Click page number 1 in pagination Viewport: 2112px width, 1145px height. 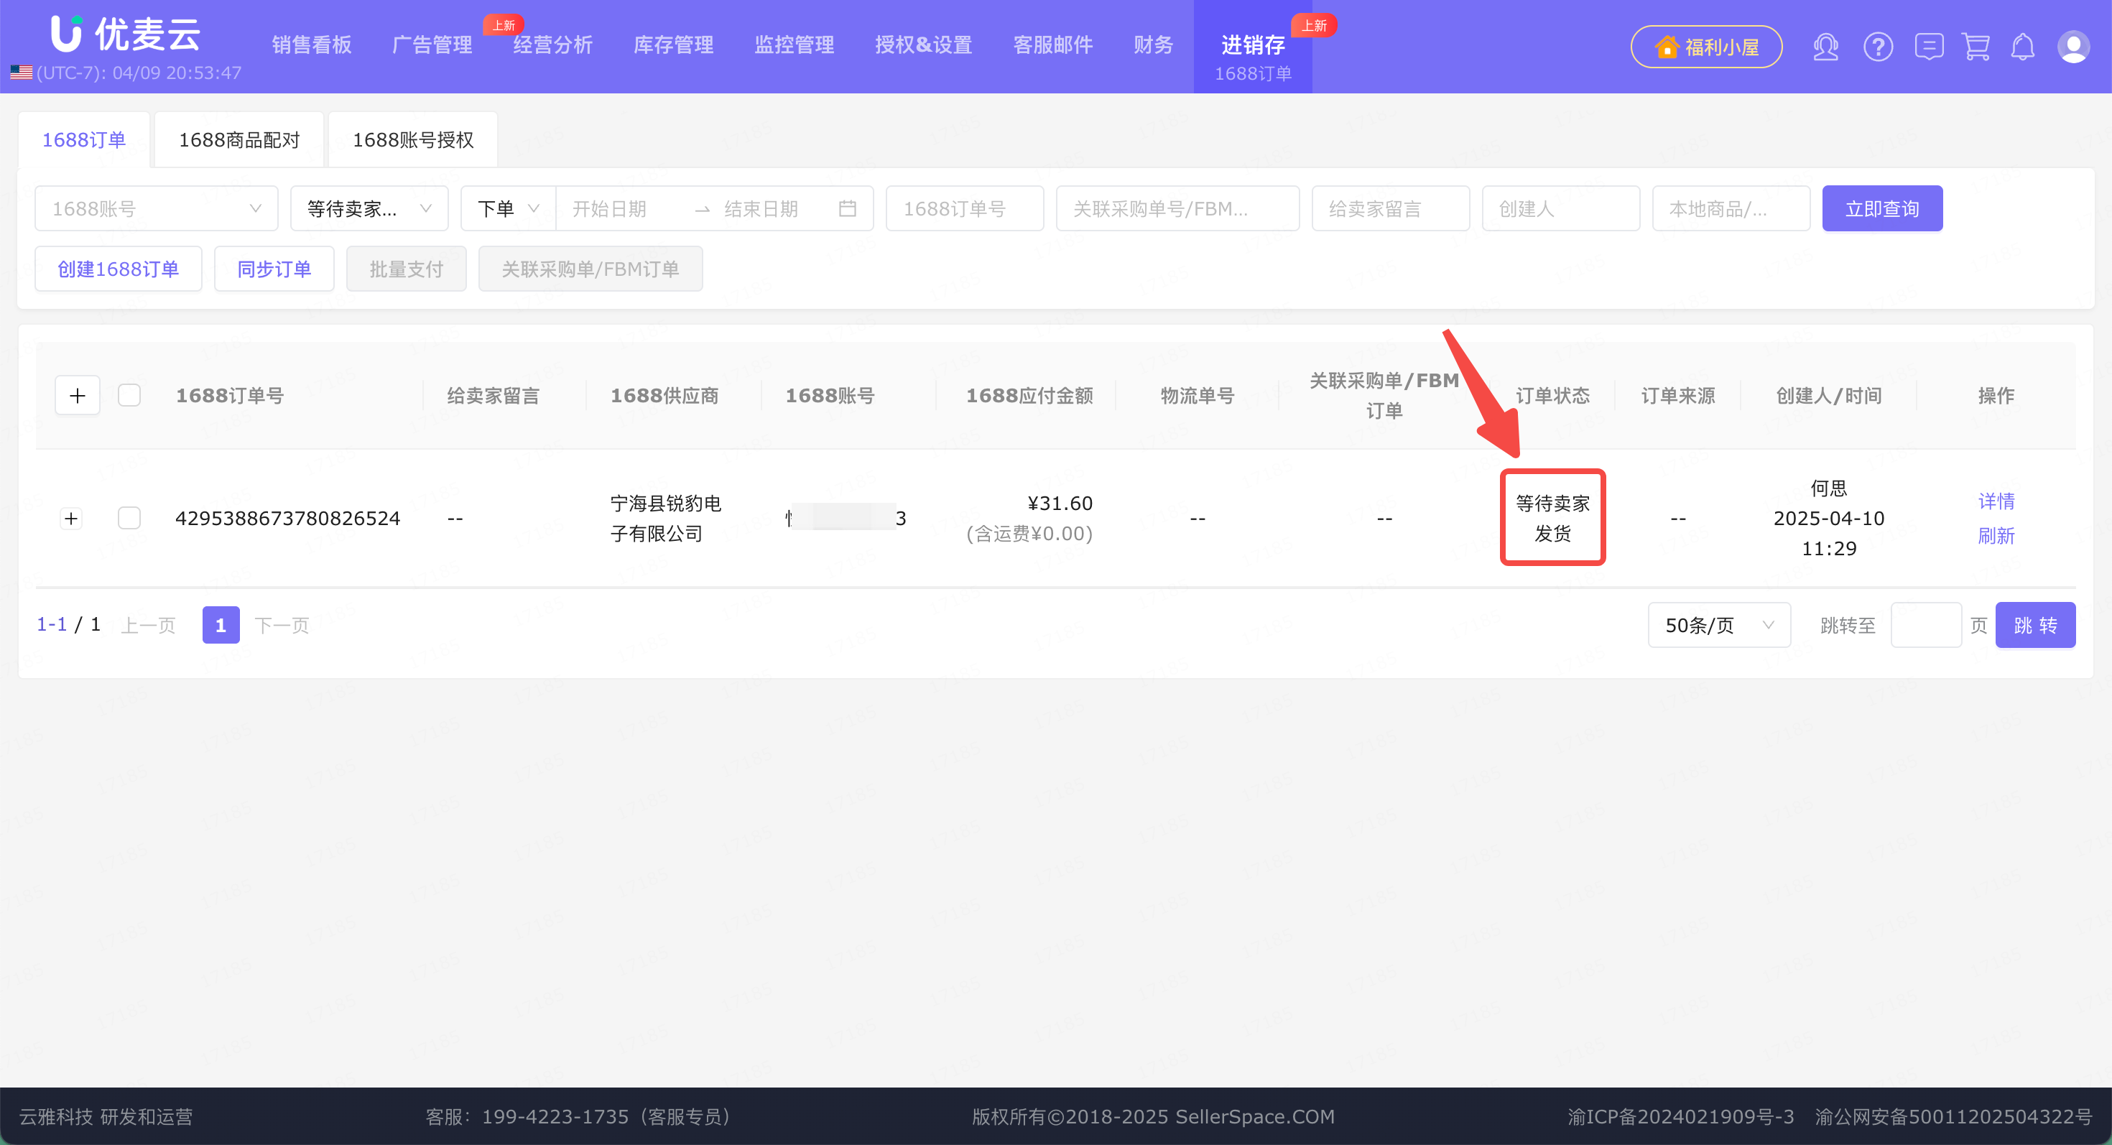coord(221,626)
